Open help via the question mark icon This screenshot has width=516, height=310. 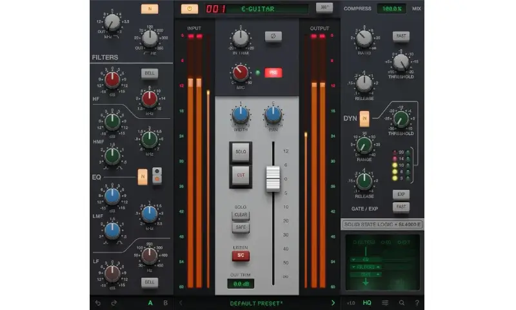tap(417, 302)
